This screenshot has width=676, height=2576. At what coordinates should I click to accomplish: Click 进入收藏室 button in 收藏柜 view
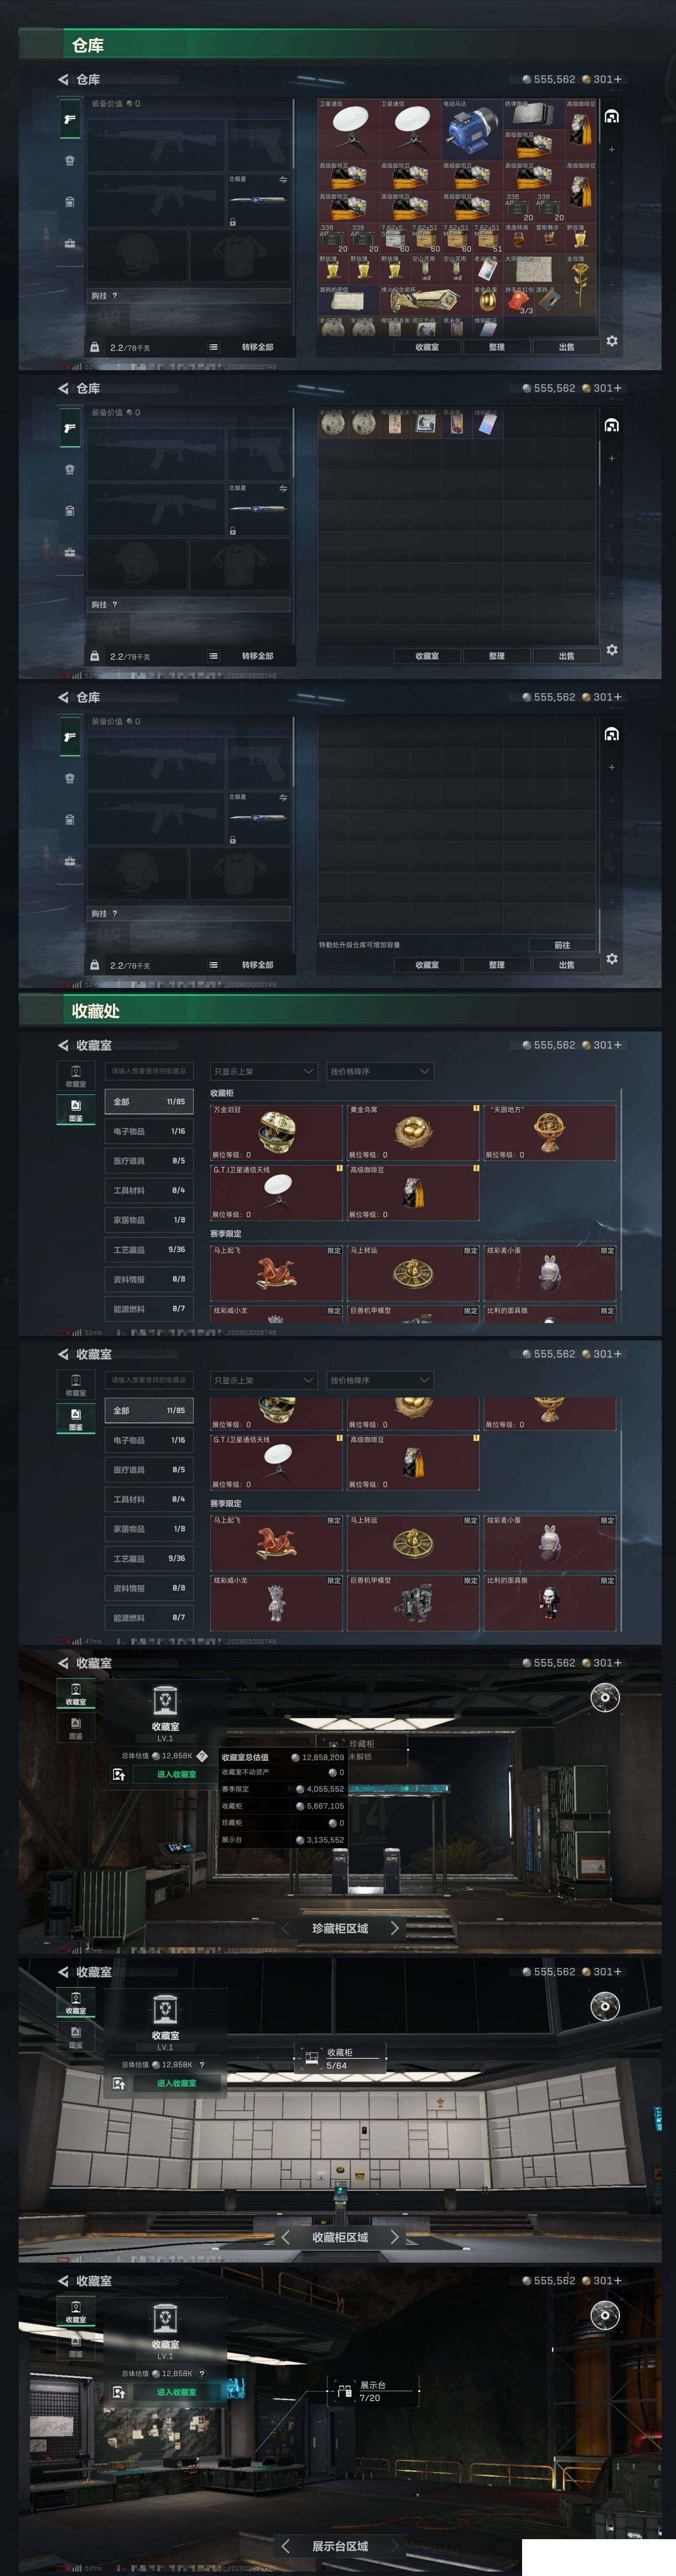click(176, 2082)
